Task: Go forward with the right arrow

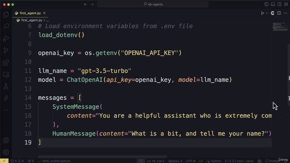Action: click(x=92, y=4)
